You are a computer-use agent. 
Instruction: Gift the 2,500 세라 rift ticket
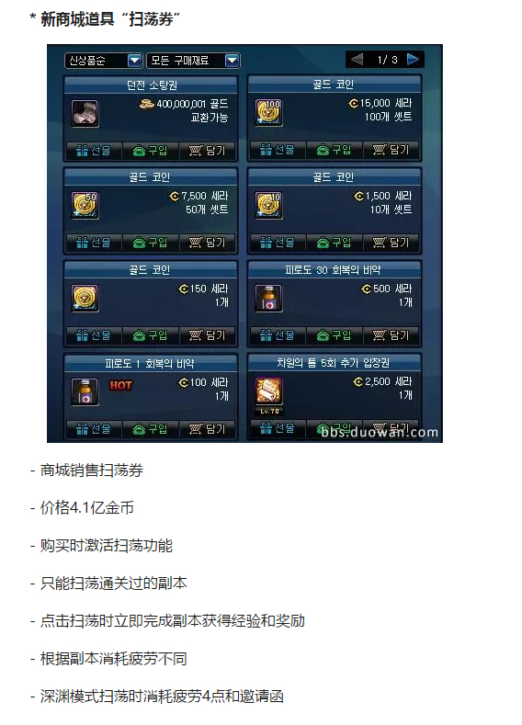(278, 428)
